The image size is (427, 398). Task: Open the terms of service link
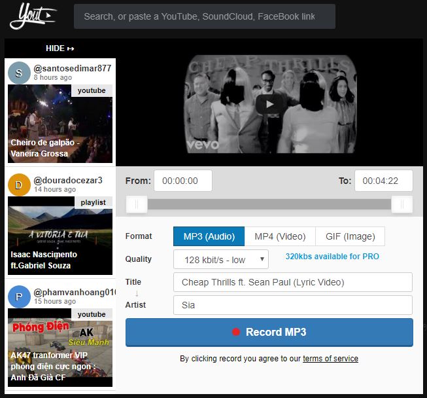(x=330, y=359)
